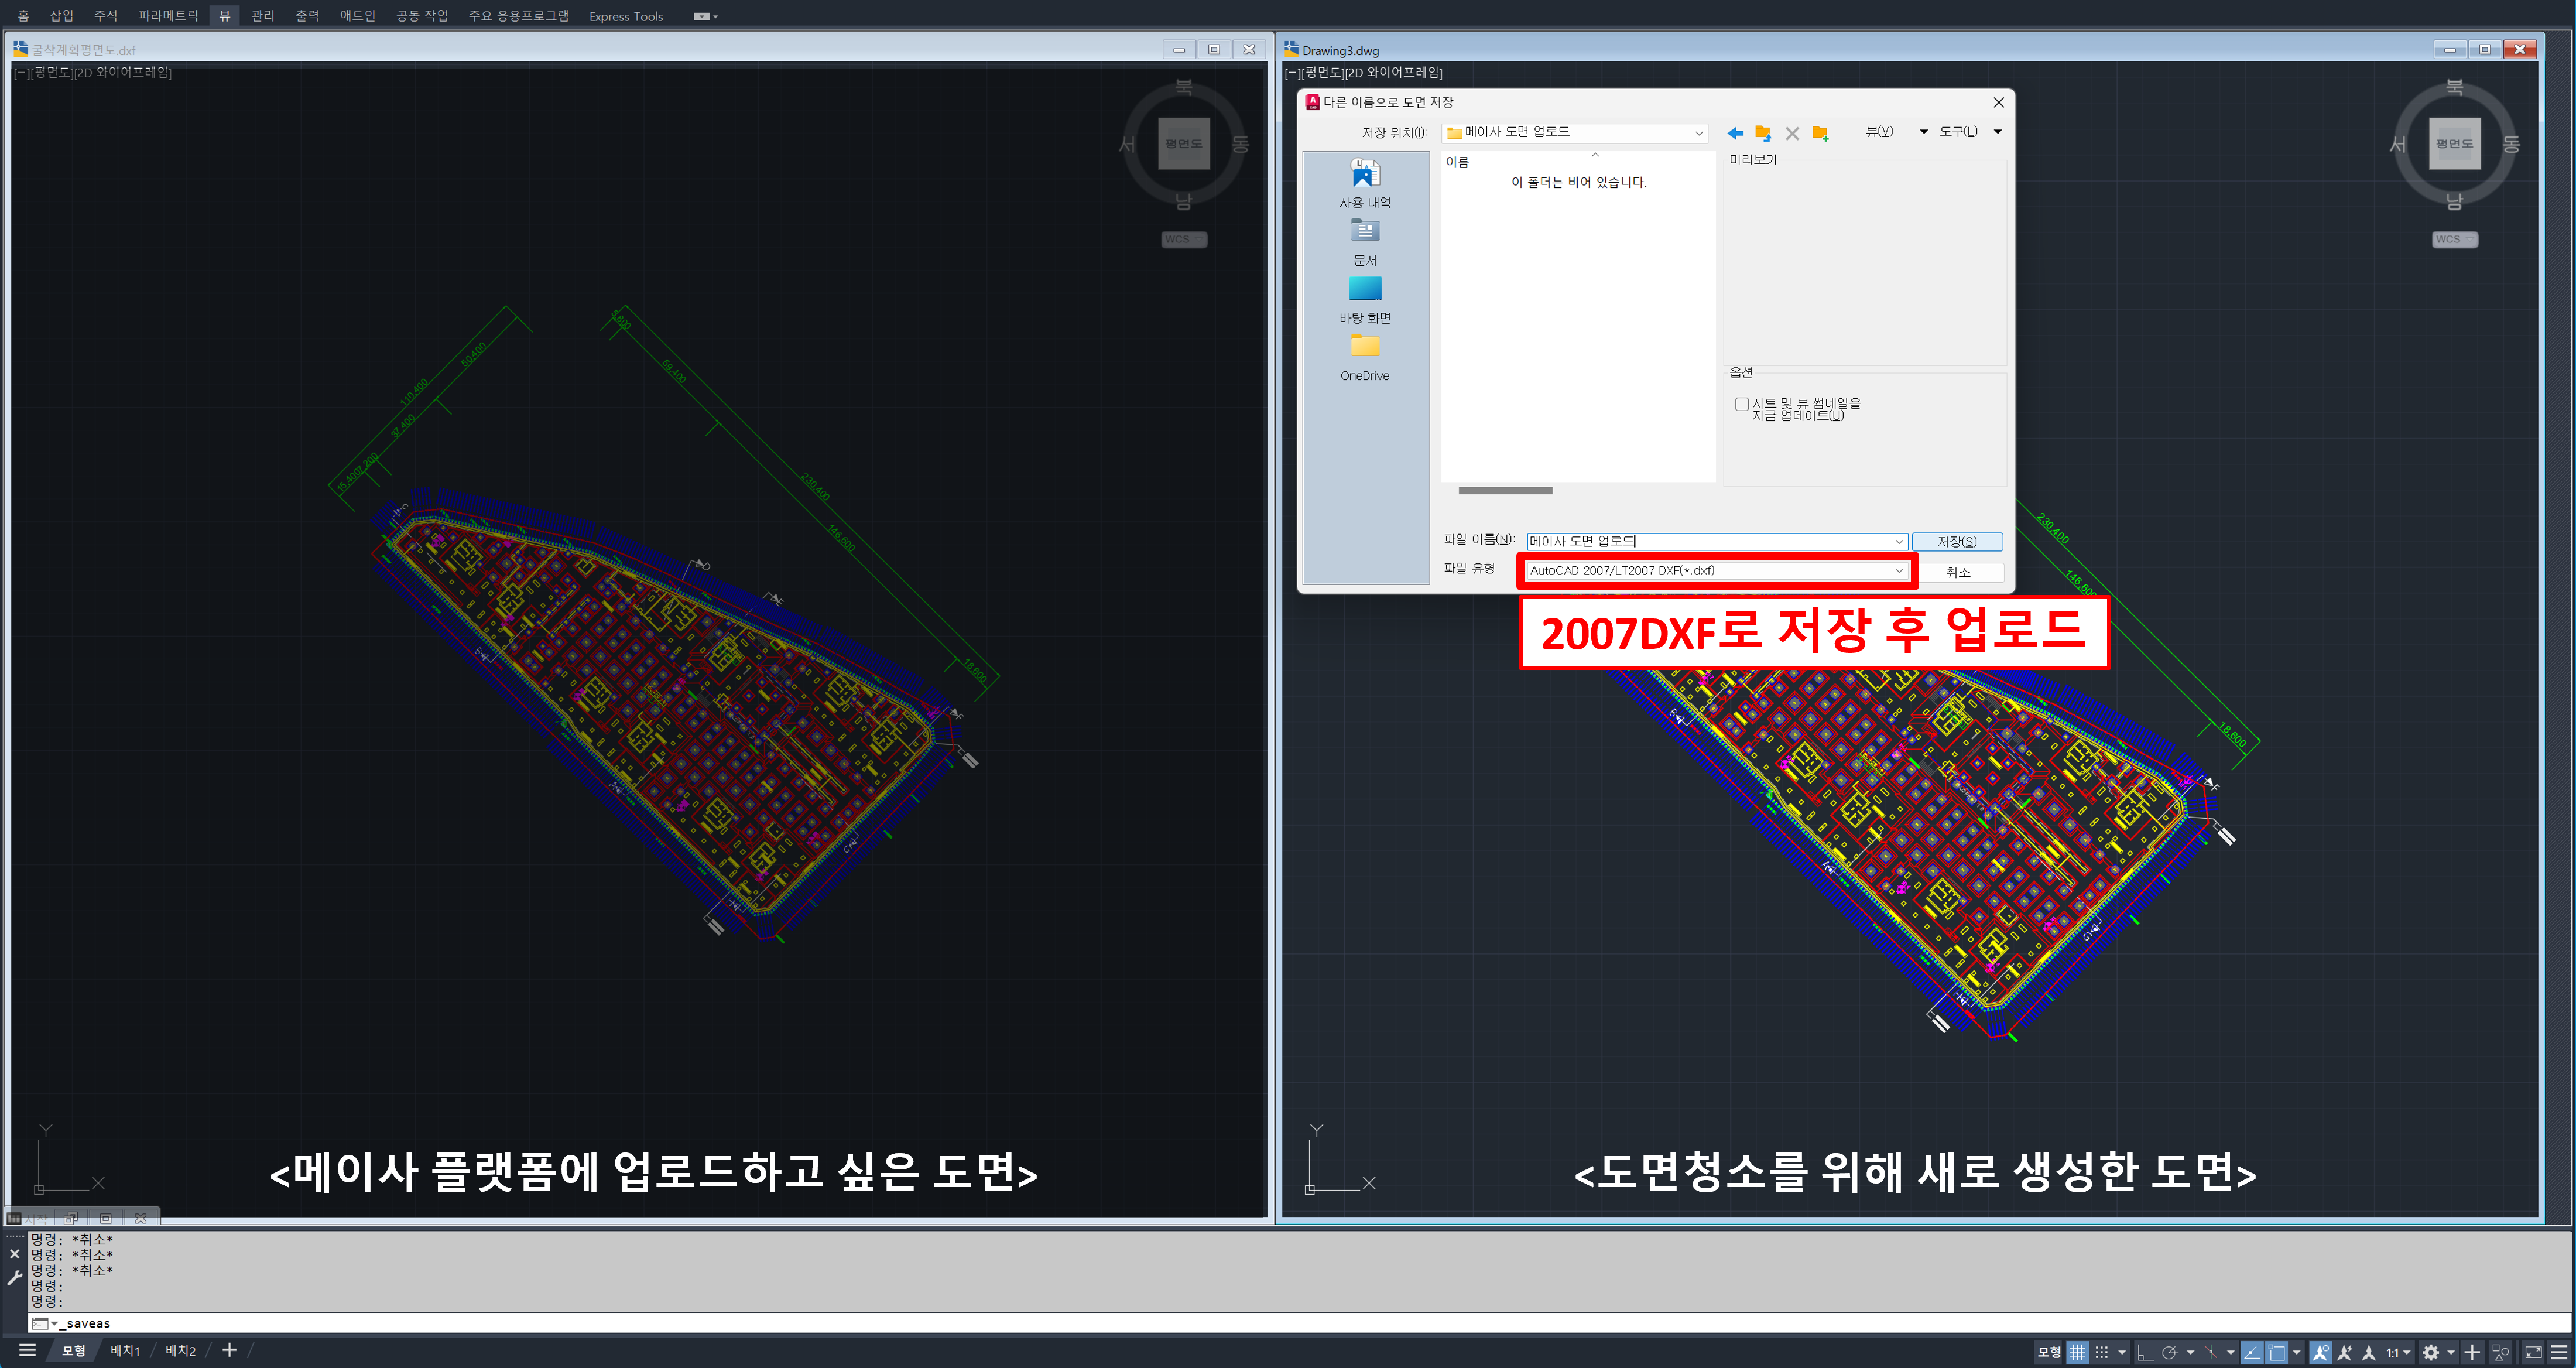Click horizontal scrollbar in file list

pyautogui.click(x=1505, y=490)
